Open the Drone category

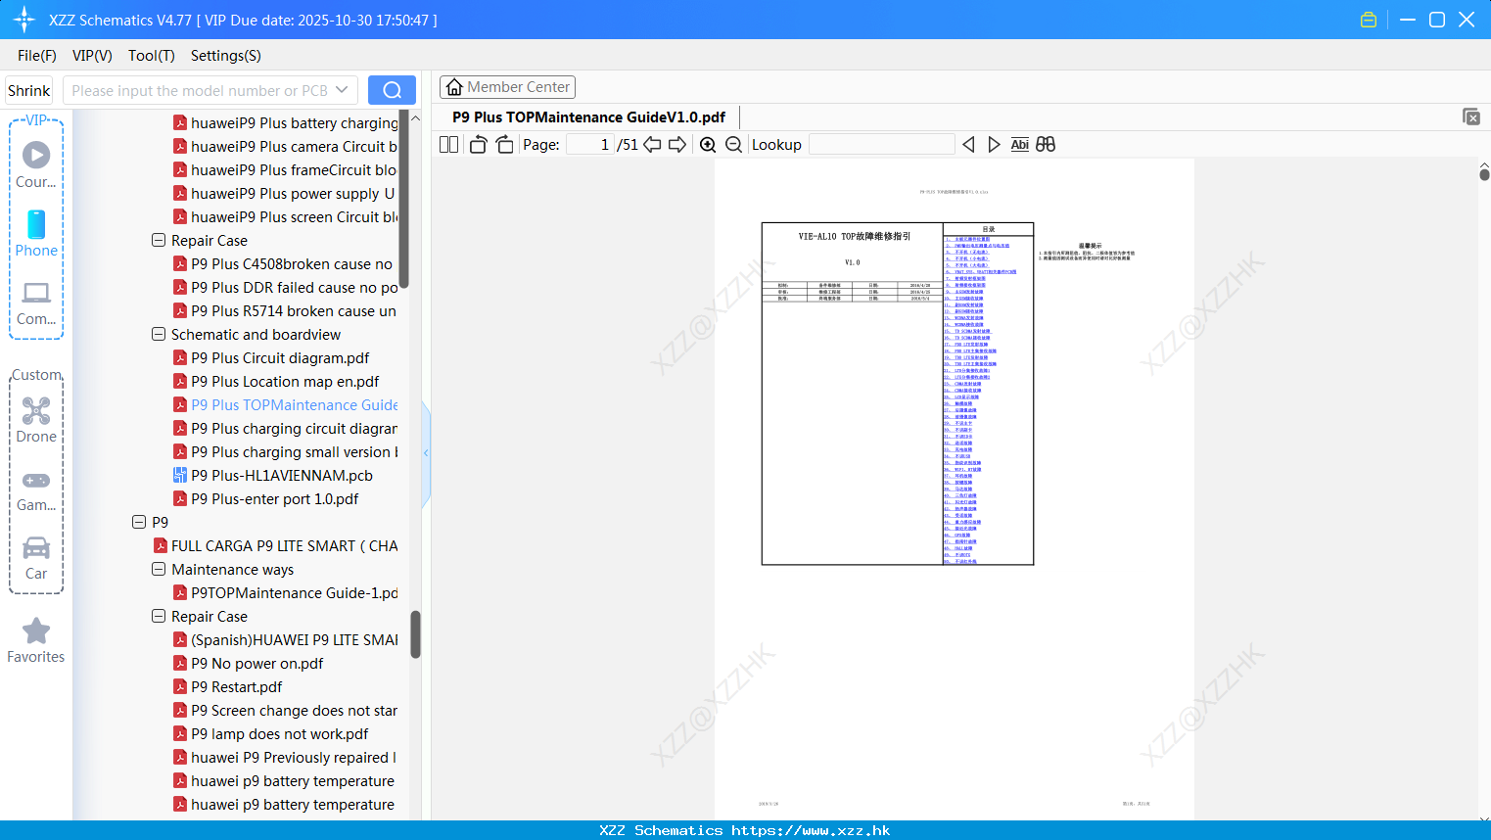(36, 420)
